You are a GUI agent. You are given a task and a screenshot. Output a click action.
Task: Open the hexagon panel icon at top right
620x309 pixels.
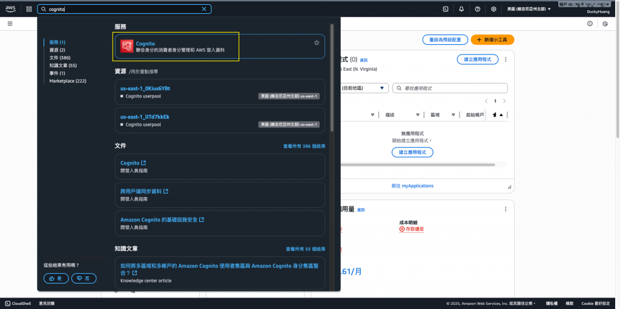[605, 24]
